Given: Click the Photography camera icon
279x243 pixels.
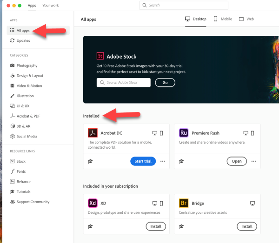Looking at the screenshot, I should coord(12,66).
